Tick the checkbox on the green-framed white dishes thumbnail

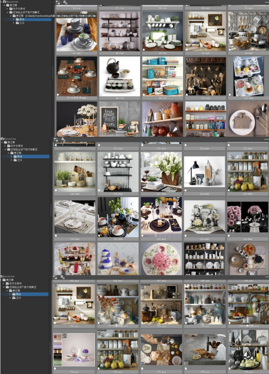point(144,50)
